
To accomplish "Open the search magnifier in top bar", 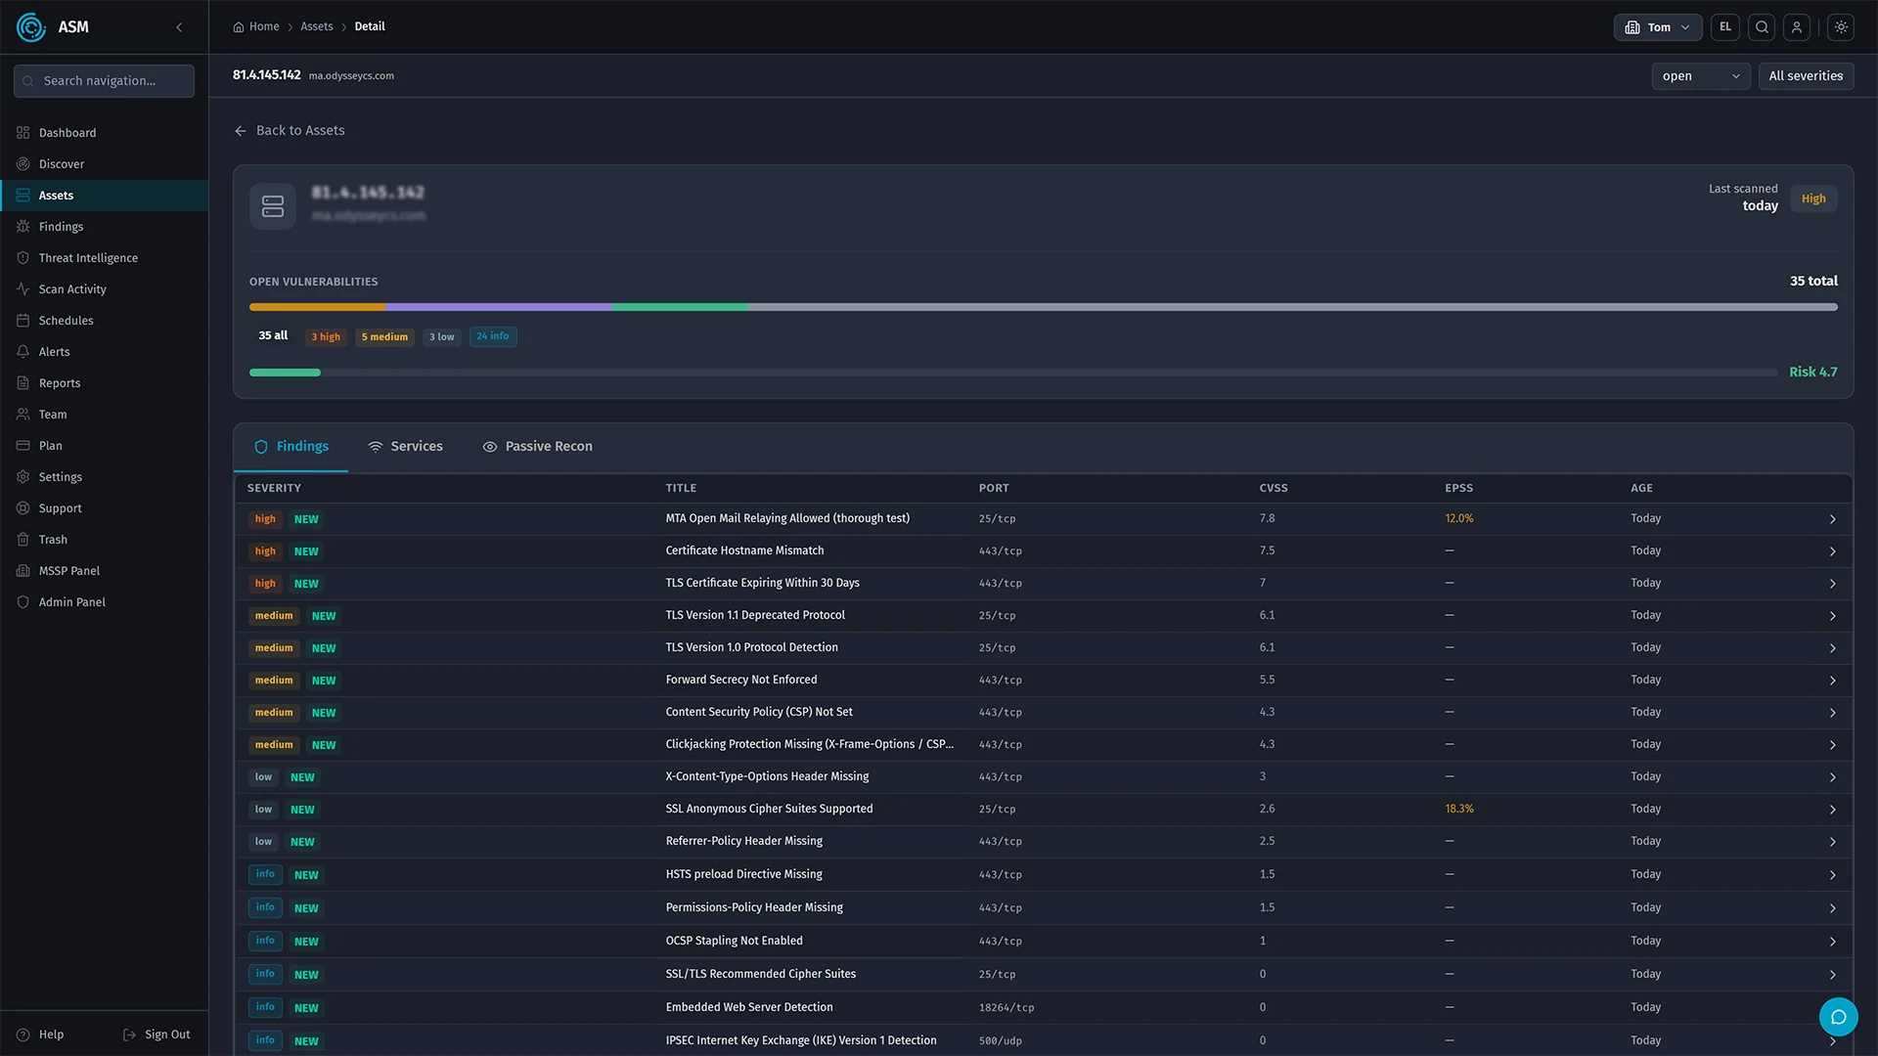I will point(1762,27).
